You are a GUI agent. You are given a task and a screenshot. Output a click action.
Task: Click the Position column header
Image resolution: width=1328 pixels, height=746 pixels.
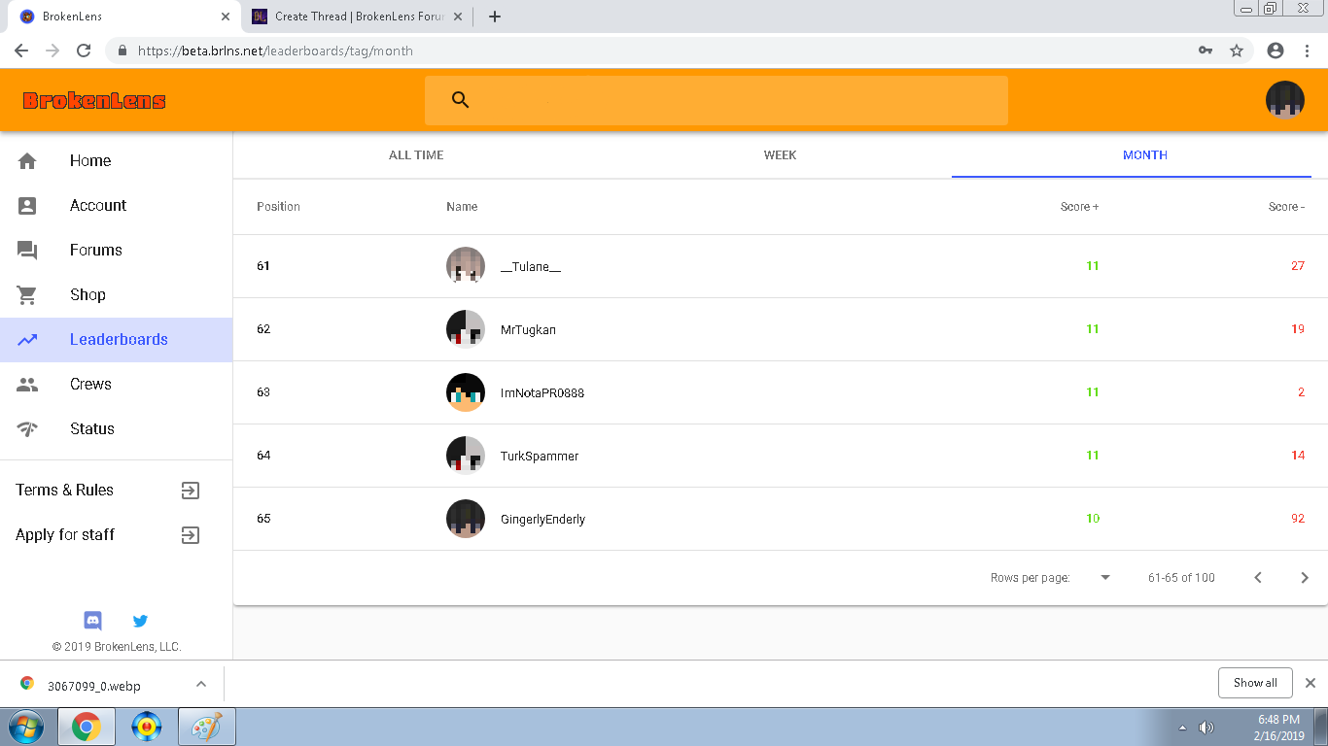(x=278, y=207)
